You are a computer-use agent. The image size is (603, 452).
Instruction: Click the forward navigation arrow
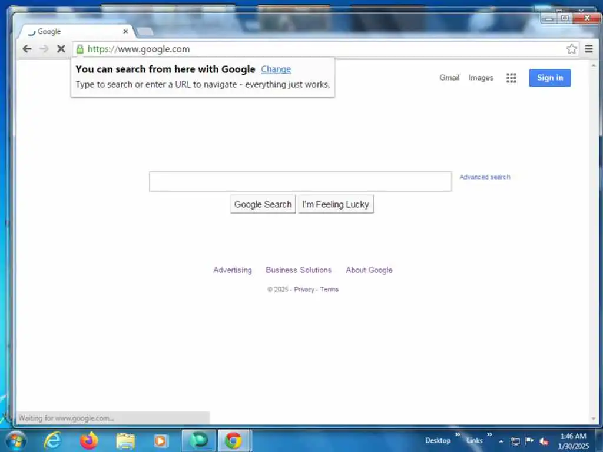point(44,49)
